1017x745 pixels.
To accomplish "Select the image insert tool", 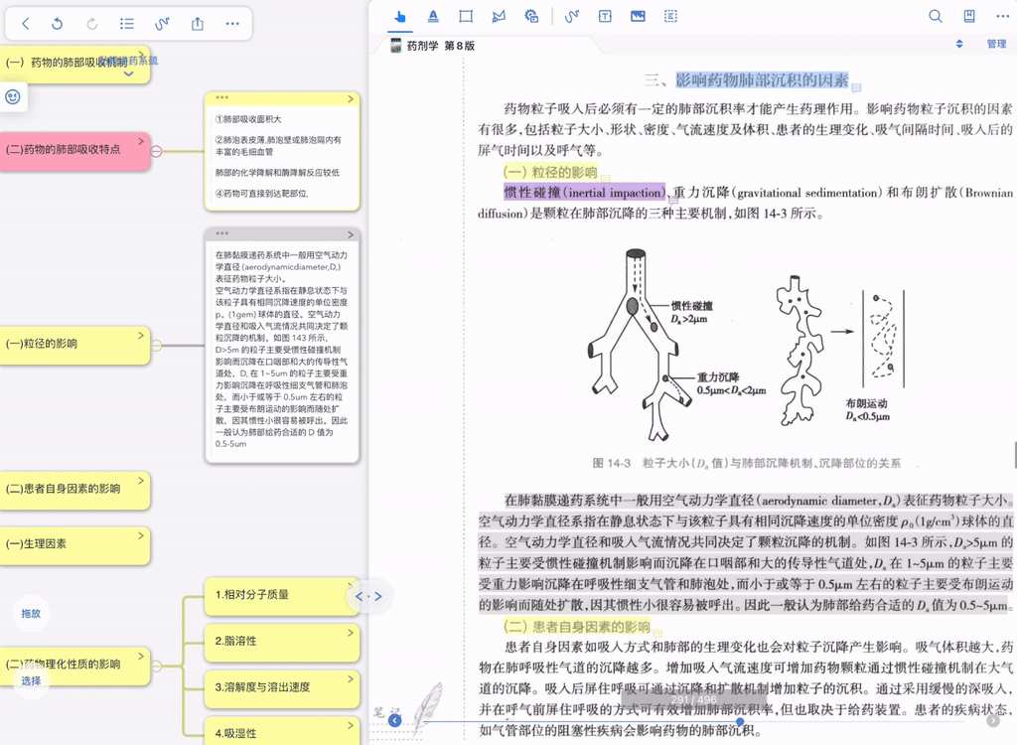I will pos(639,16).
